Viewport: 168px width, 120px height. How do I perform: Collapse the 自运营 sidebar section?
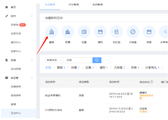coord(32,78)
